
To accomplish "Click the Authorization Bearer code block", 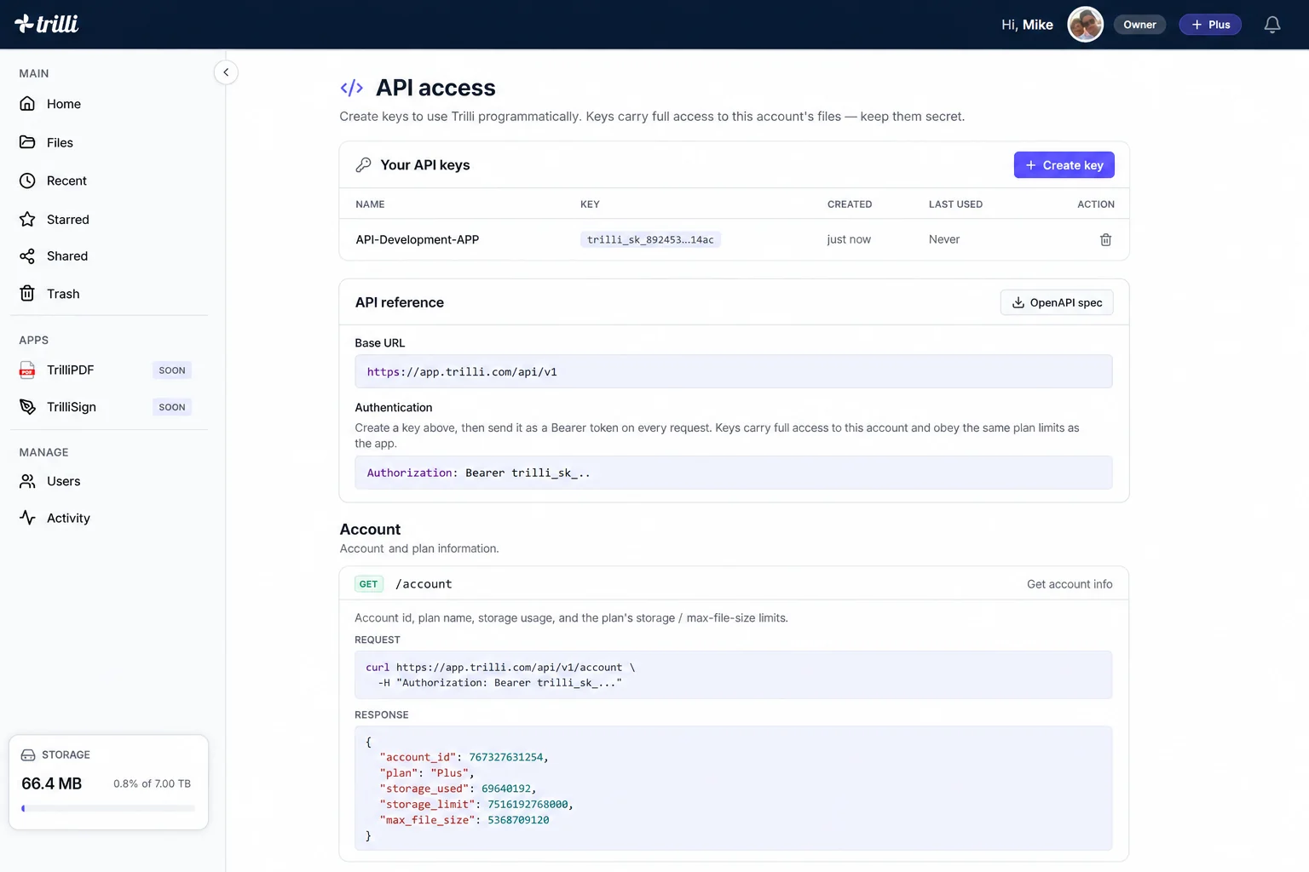I will click(734, 473).
